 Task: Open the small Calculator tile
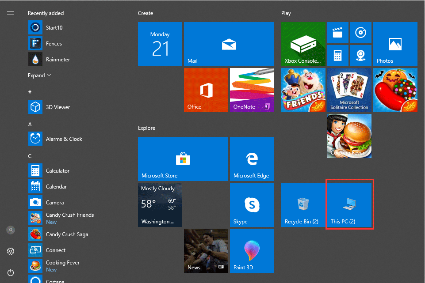tap(338, 56)
